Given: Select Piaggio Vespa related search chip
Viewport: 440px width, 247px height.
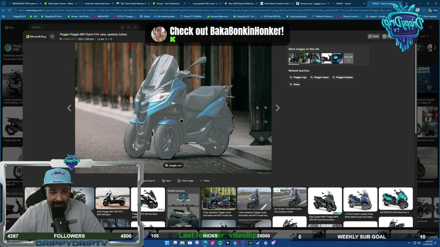Looking at the screenshot, I should point(320,78).
